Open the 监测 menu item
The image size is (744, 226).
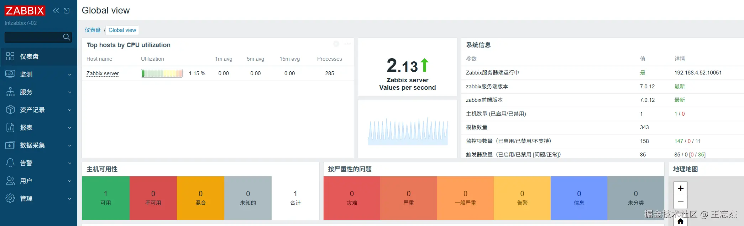click(38, 74)
